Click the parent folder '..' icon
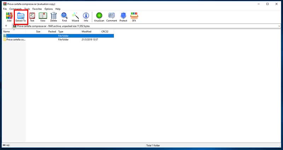283x150 pixels. point(5,36)
